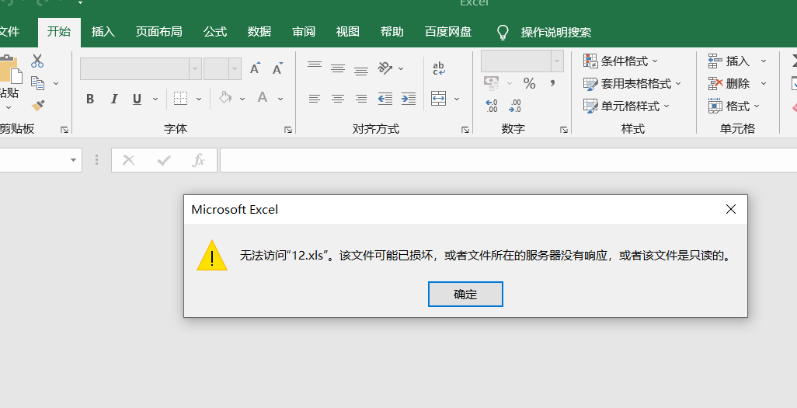Increase font size with larger A

click(x=255, y=68)
